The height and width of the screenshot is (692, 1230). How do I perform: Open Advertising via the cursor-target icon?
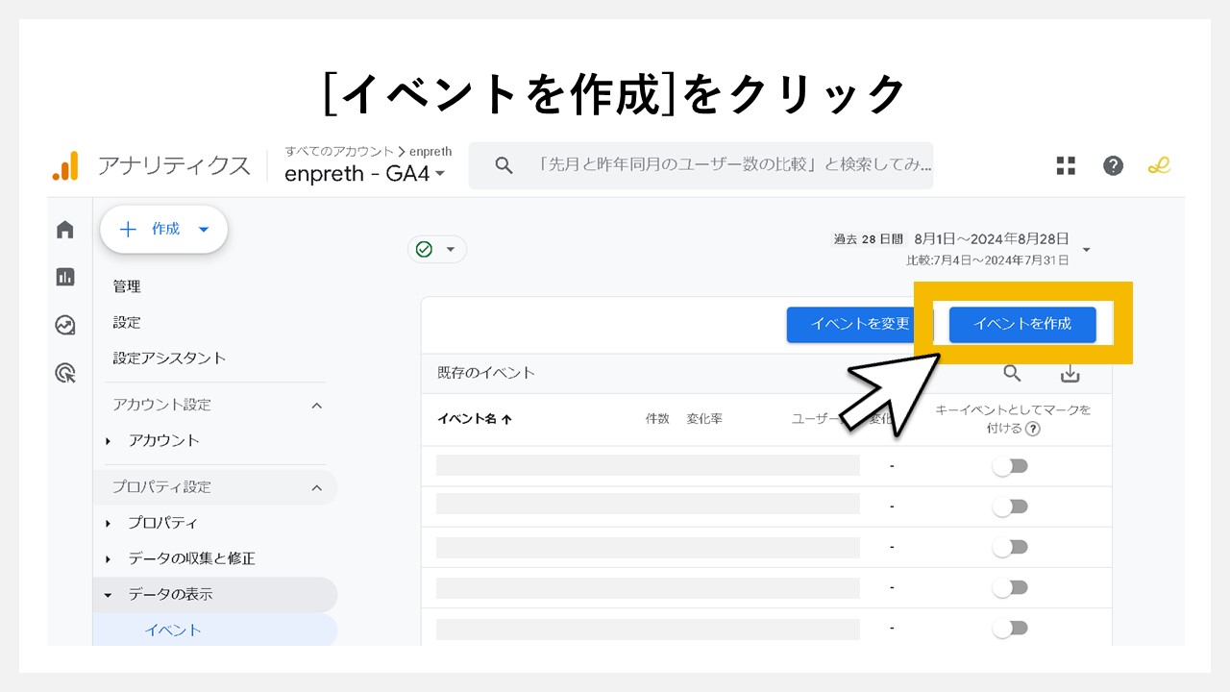[63, 373]
